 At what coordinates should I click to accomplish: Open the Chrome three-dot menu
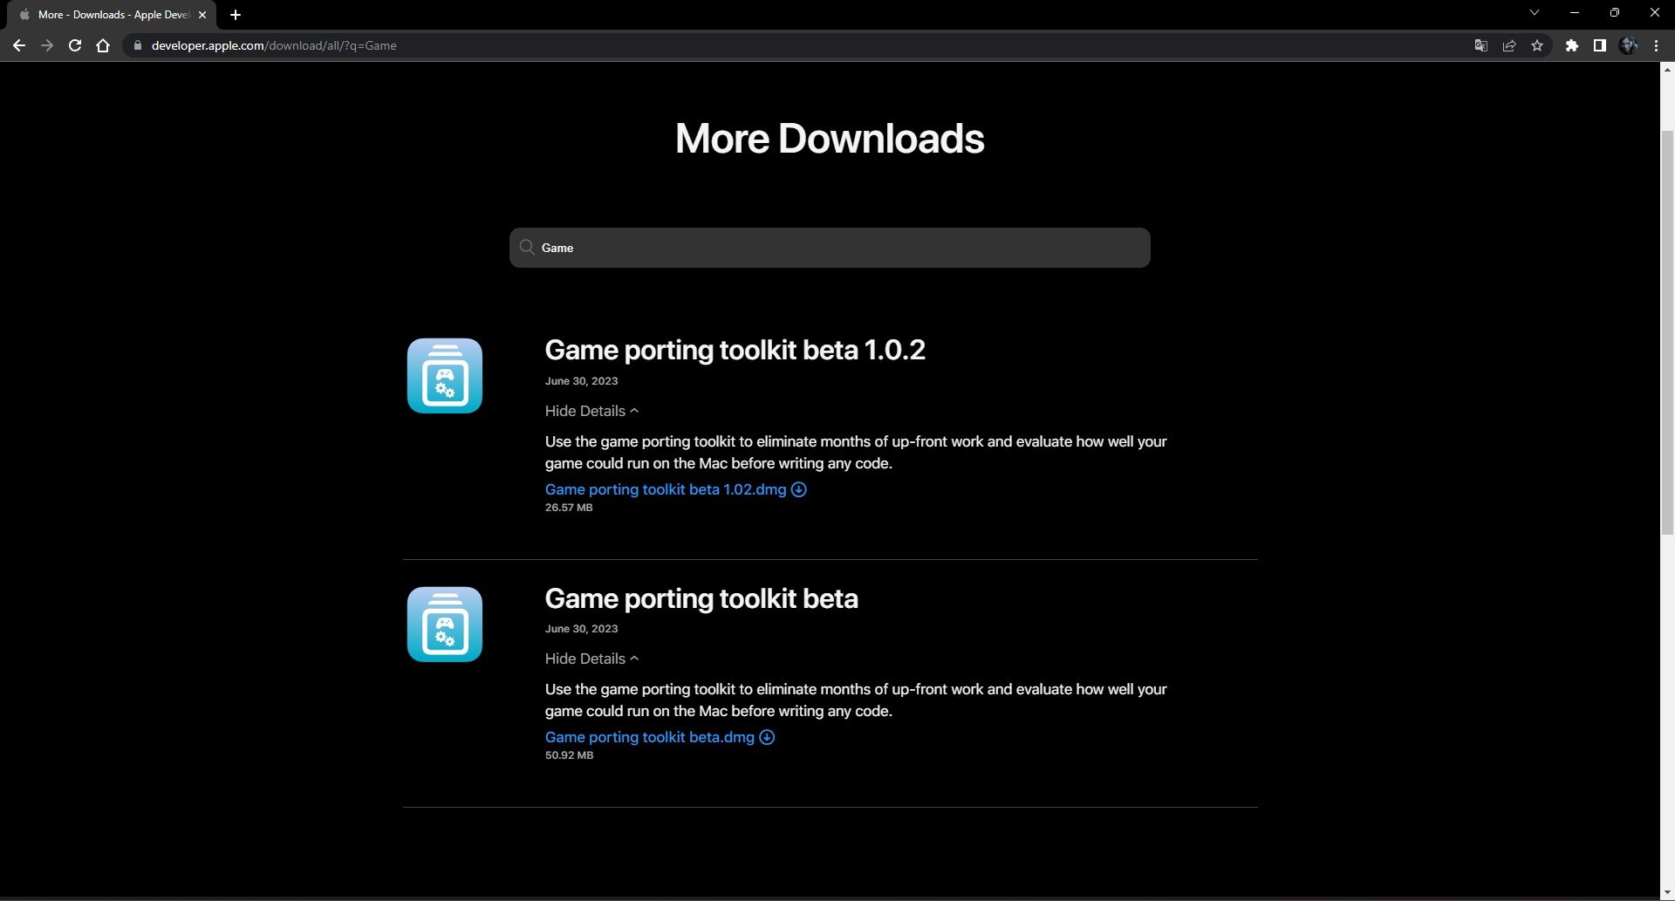coord(1656,45)
